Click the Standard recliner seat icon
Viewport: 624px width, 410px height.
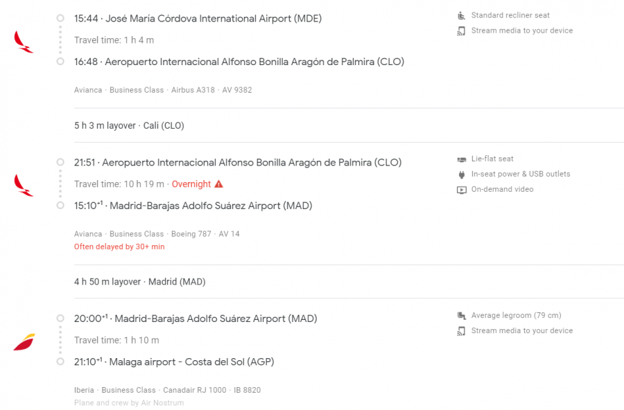click(x=462, y=15)
